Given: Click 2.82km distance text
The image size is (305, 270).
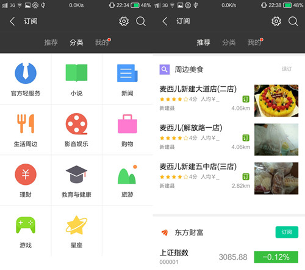Looking at the screenshot, I should [241, 186].
